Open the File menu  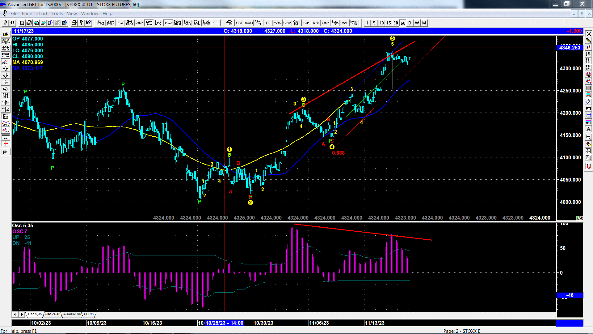click(x=14, y=14)
